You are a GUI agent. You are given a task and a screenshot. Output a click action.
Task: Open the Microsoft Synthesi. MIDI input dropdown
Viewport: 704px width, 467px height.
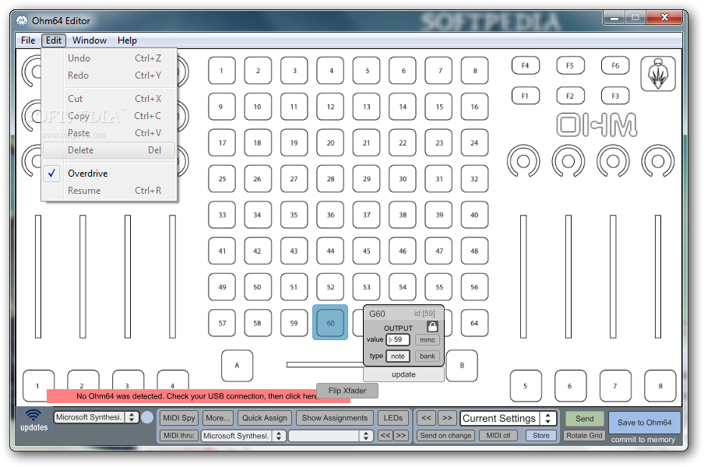96,417
